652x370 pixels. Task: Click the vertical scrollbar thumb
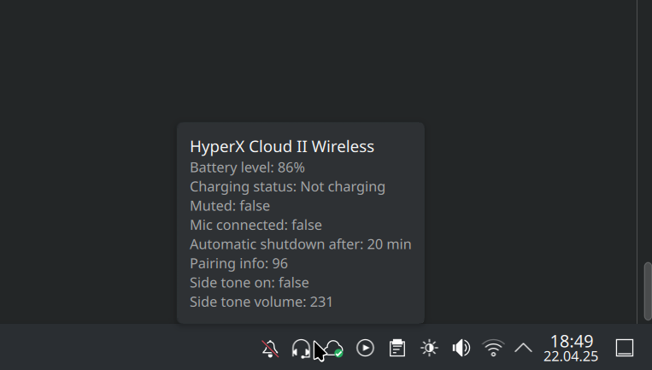(647, 291)
